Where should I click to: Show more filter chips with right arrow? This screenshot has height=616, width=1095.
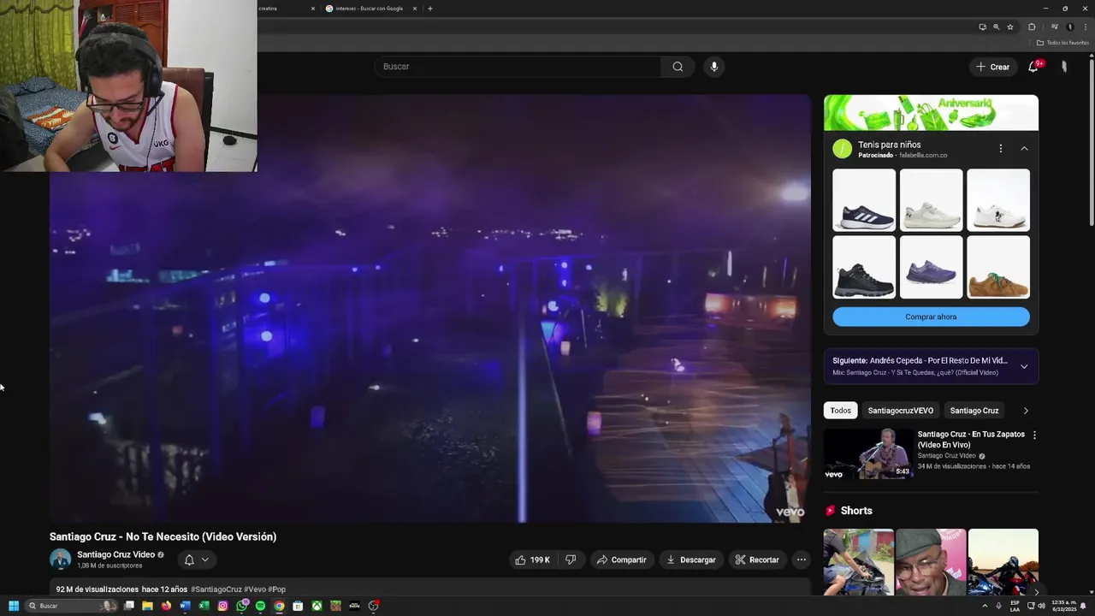pyautogui.click(x=1026, y=411)
